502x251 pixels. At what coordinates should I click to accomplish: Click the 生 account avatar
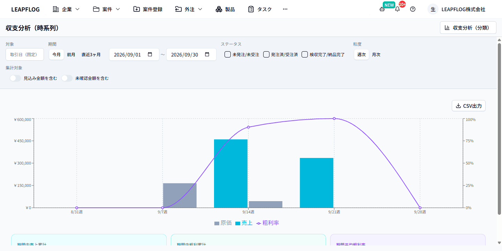click(433, 9)
